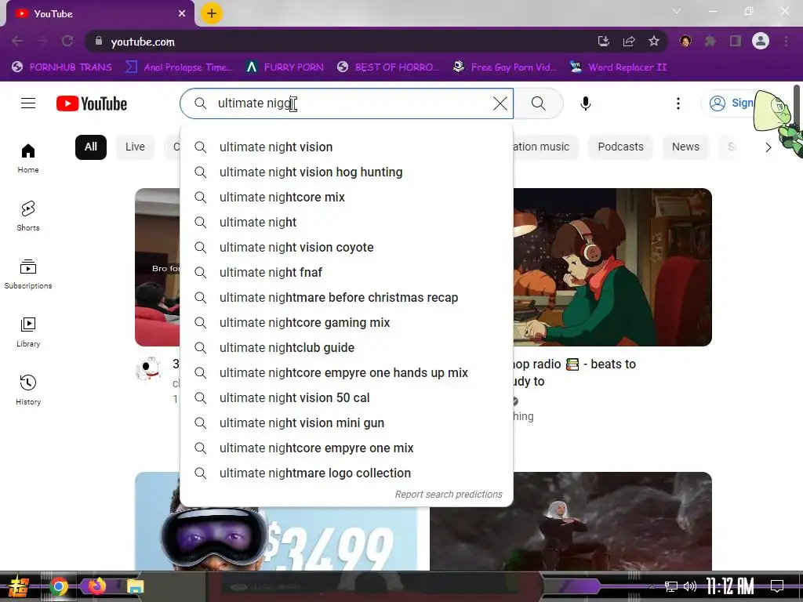Close the YouTube tab

click(x=182, y=14)
